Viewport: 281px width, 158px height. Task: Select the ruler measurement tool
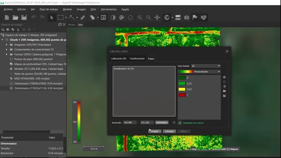point(83,18)
